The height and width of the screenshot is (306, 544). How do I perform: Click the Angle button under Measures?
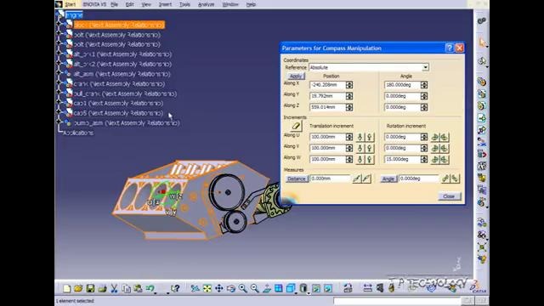coord(388,178)
